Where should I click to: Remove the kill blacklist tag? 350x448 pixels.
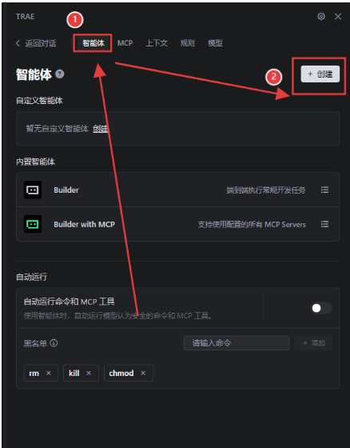[89, 373]
